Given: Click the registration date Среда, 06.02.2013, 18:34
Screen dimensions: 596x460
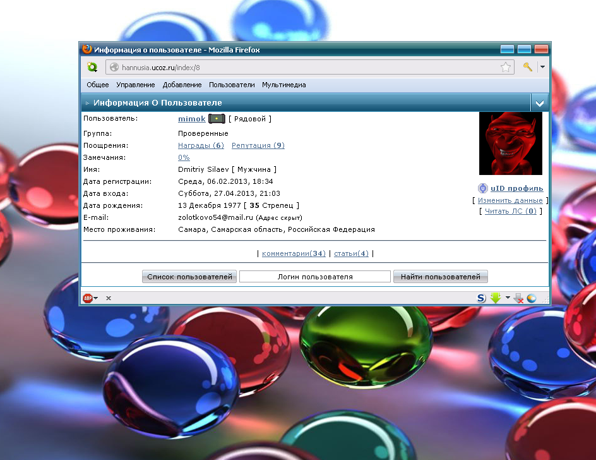Looking at the screenshot, I should click(225, 181).
